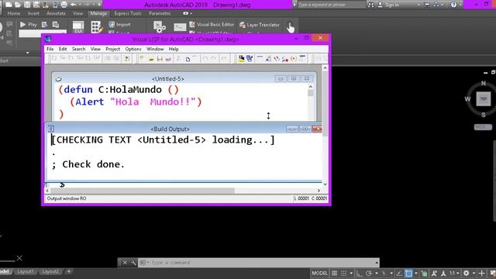Click the ribbon display options dropdown
Screen dimensions: 496x279
tap(188, 13)
